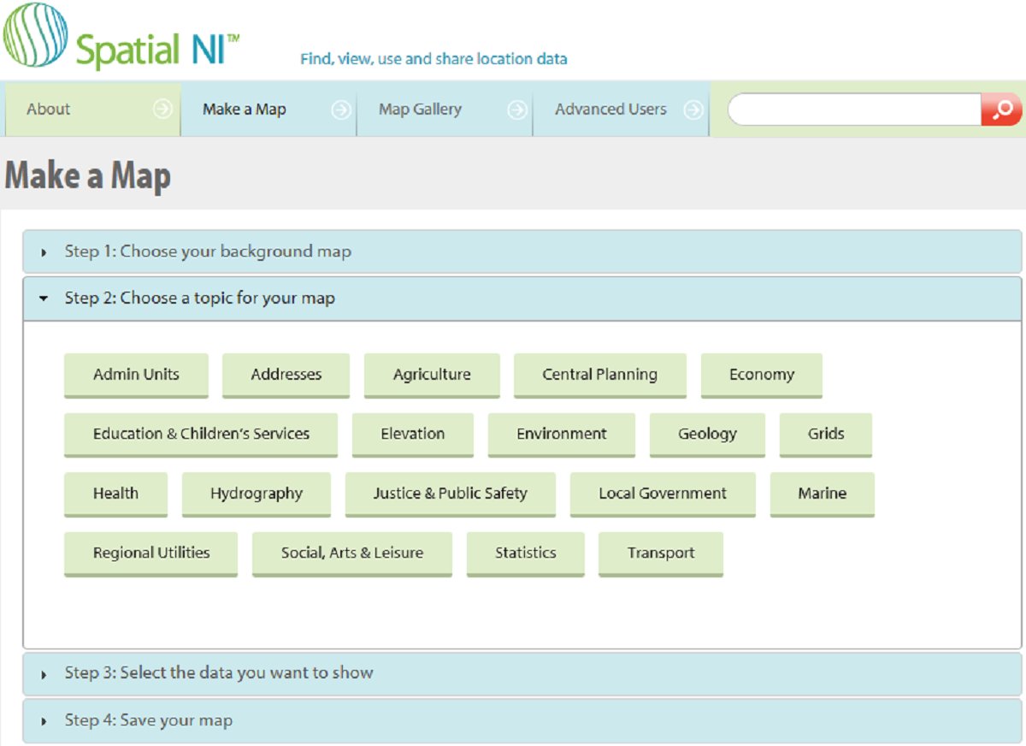Choose the Environment topic button
This screenshot has height=746, width=1026.
pyautogui.click(x=562, y=435)
